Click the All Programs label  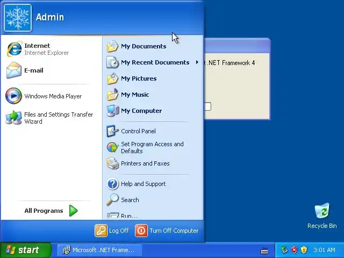tap(44, 211)
